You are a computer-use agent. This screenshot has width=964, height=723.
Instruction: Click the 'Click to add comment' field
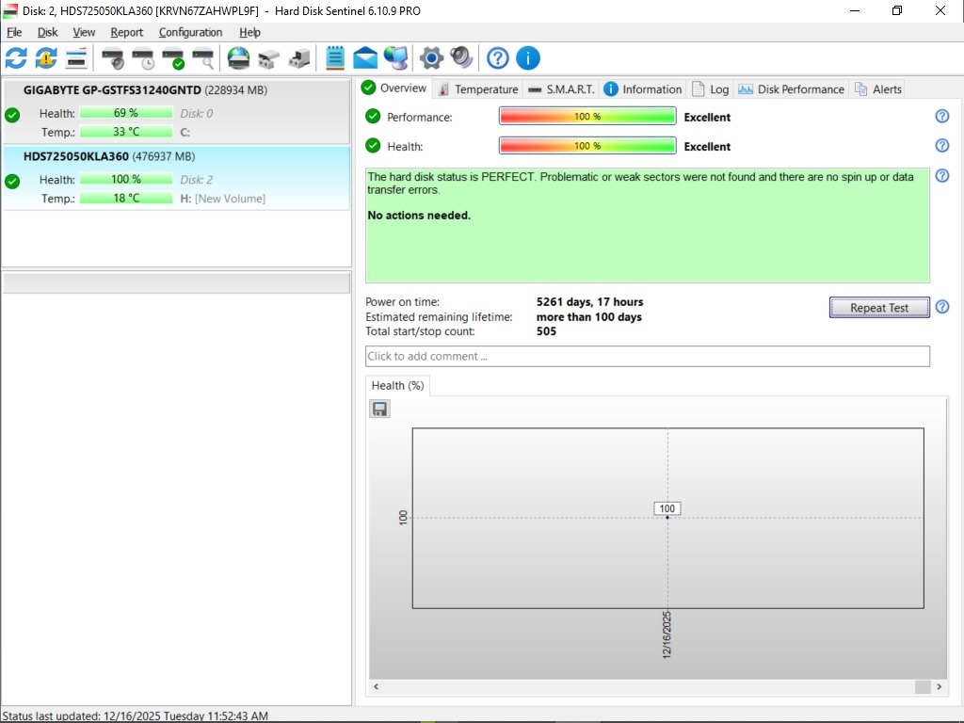click(x=647, y=356)
